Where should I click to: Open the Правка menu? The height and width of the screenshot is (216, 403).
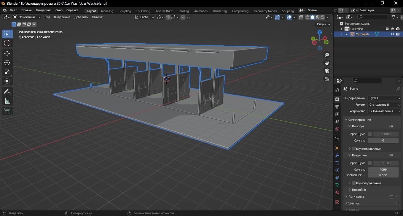coord(26,10)
